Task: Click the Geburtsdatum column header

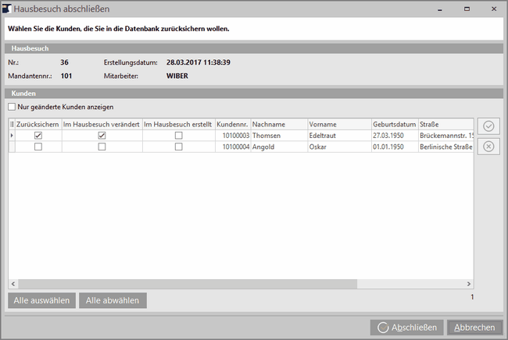Action: (x=393, y=124)
